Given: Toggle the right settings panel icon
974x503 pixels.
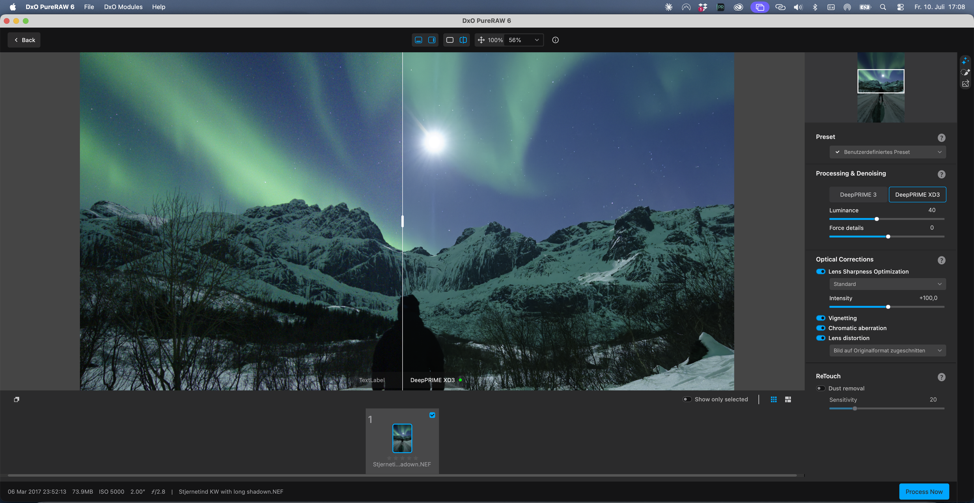Looking at the screenshot, I should pyautogui.click(x=432, y=40).
